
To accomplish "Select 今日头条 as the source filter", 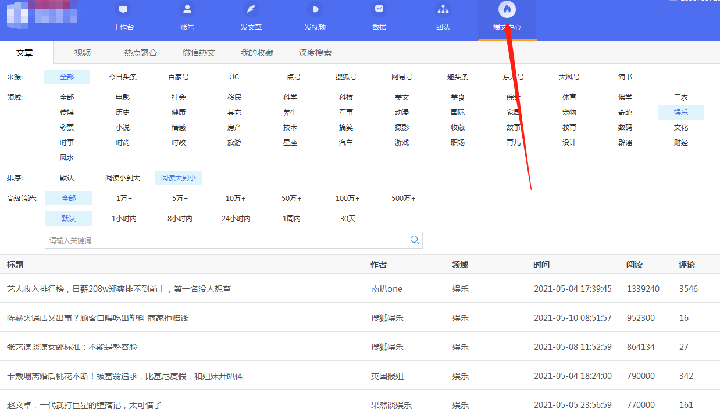I will pos(123,77).
